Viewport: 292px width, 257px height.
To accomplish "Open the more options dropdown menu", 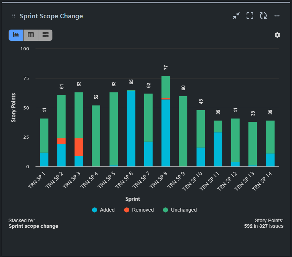I will point(277,15).
